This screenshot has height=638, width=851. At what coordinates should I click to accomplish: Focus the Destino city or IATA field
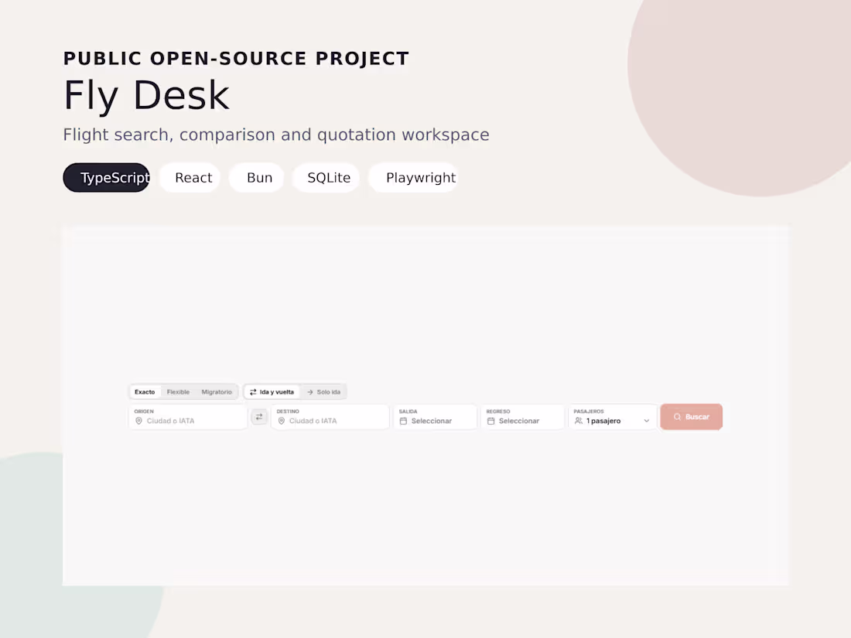pyautogui.click(x=330, y=417)
